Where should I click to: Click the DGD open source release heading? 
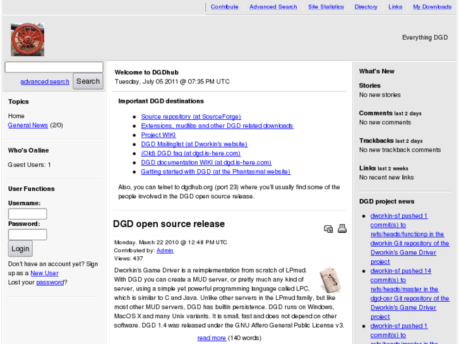169,223
